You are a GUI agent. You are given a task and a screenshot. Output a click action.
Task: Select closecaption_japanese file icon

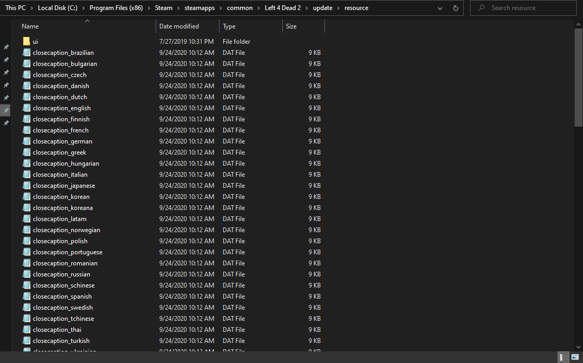[x=26, y=186]
